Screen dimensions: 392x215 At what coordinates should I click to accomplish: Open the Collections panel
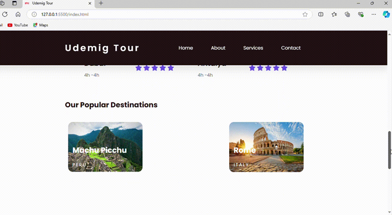[x=347, y=14]
